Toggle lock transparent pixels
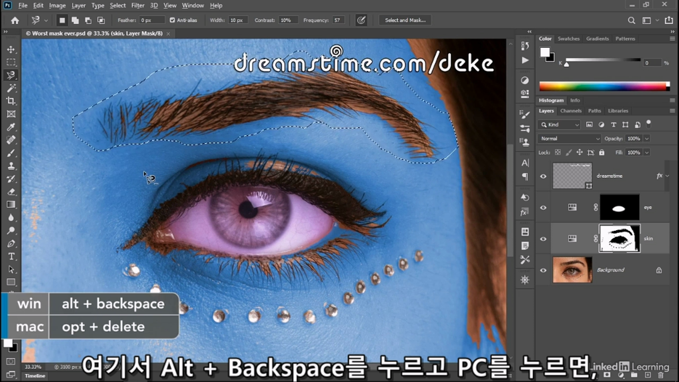Viewport: 679px width, 382px height. (559, 152)
